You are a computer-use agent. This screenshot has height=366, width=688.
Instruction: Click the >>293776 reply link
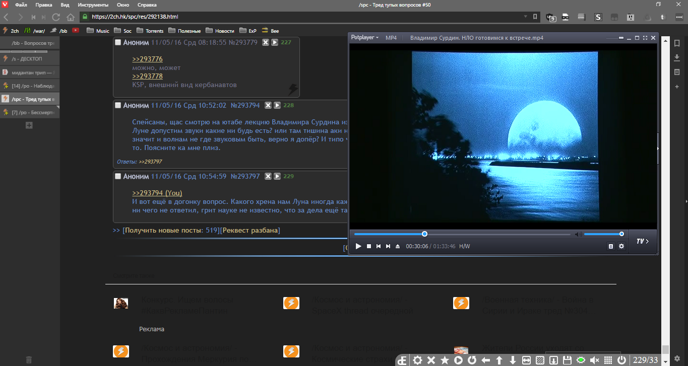[x=147, y=59]
